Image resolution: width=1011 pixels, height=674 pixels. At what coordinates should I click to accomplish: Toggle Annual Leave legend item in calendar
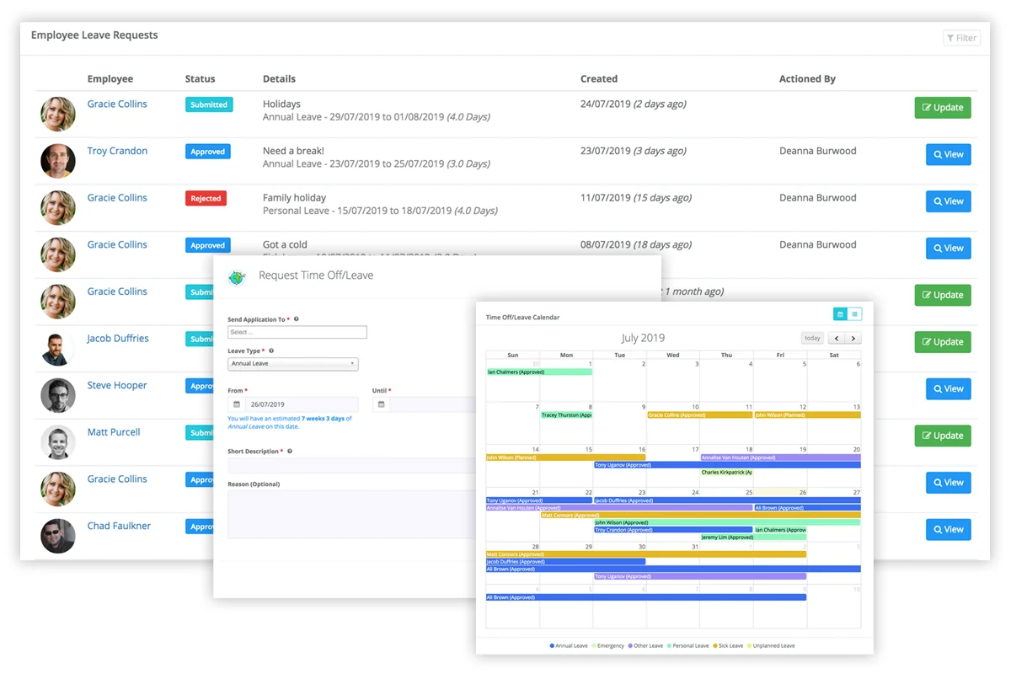click(x=569, y=645)
